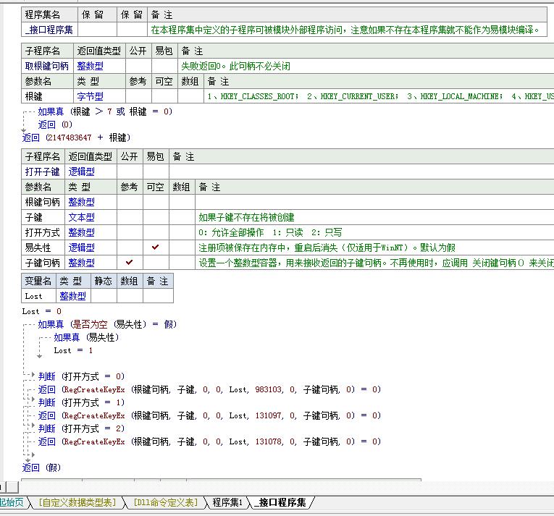Screen dimensions: 554x516
Task: Select the 打开方式 parameter name
Action: 43,232
